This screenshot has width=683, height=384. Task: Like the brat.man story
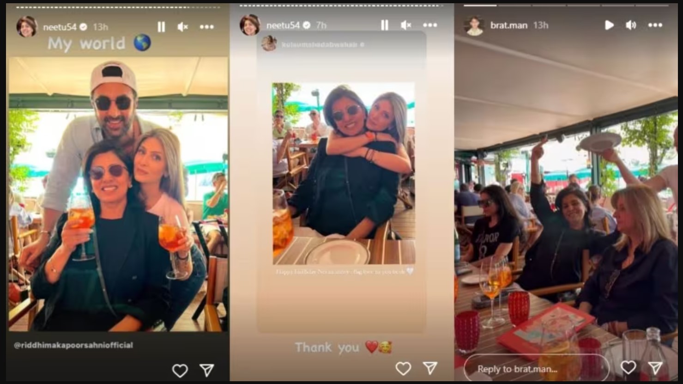click(x=628, y=367)
